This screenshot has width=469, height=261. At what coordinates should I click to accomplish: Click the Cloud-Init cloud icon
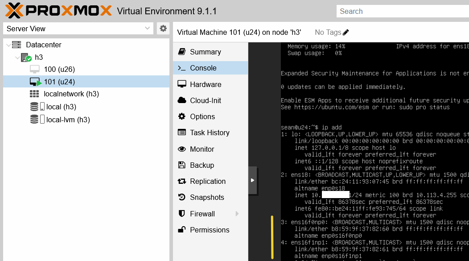(x=182, y=100)
